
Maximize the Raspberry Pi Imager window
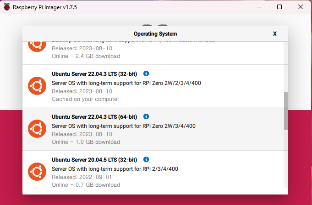(x=279, y=7)
